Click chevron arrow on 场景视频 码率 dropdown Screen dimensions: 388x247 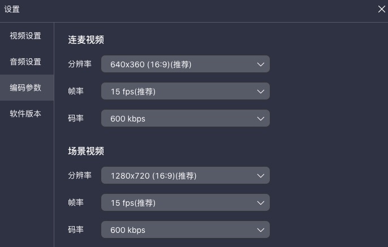[261, 230]
